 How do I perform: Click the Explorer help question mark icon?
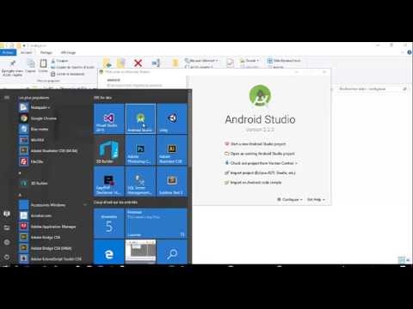pyautogui.click(x=410, y=52)
